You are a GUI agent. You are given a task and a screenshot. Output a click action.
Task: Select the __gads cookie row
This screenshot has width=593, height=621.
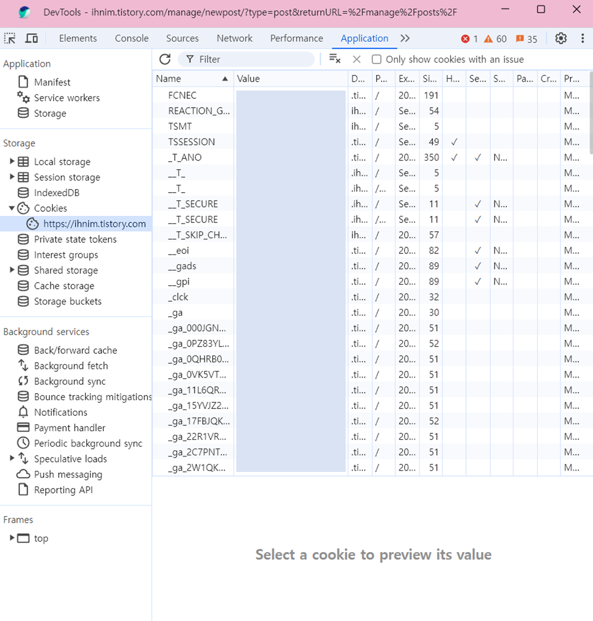point(371,266)
